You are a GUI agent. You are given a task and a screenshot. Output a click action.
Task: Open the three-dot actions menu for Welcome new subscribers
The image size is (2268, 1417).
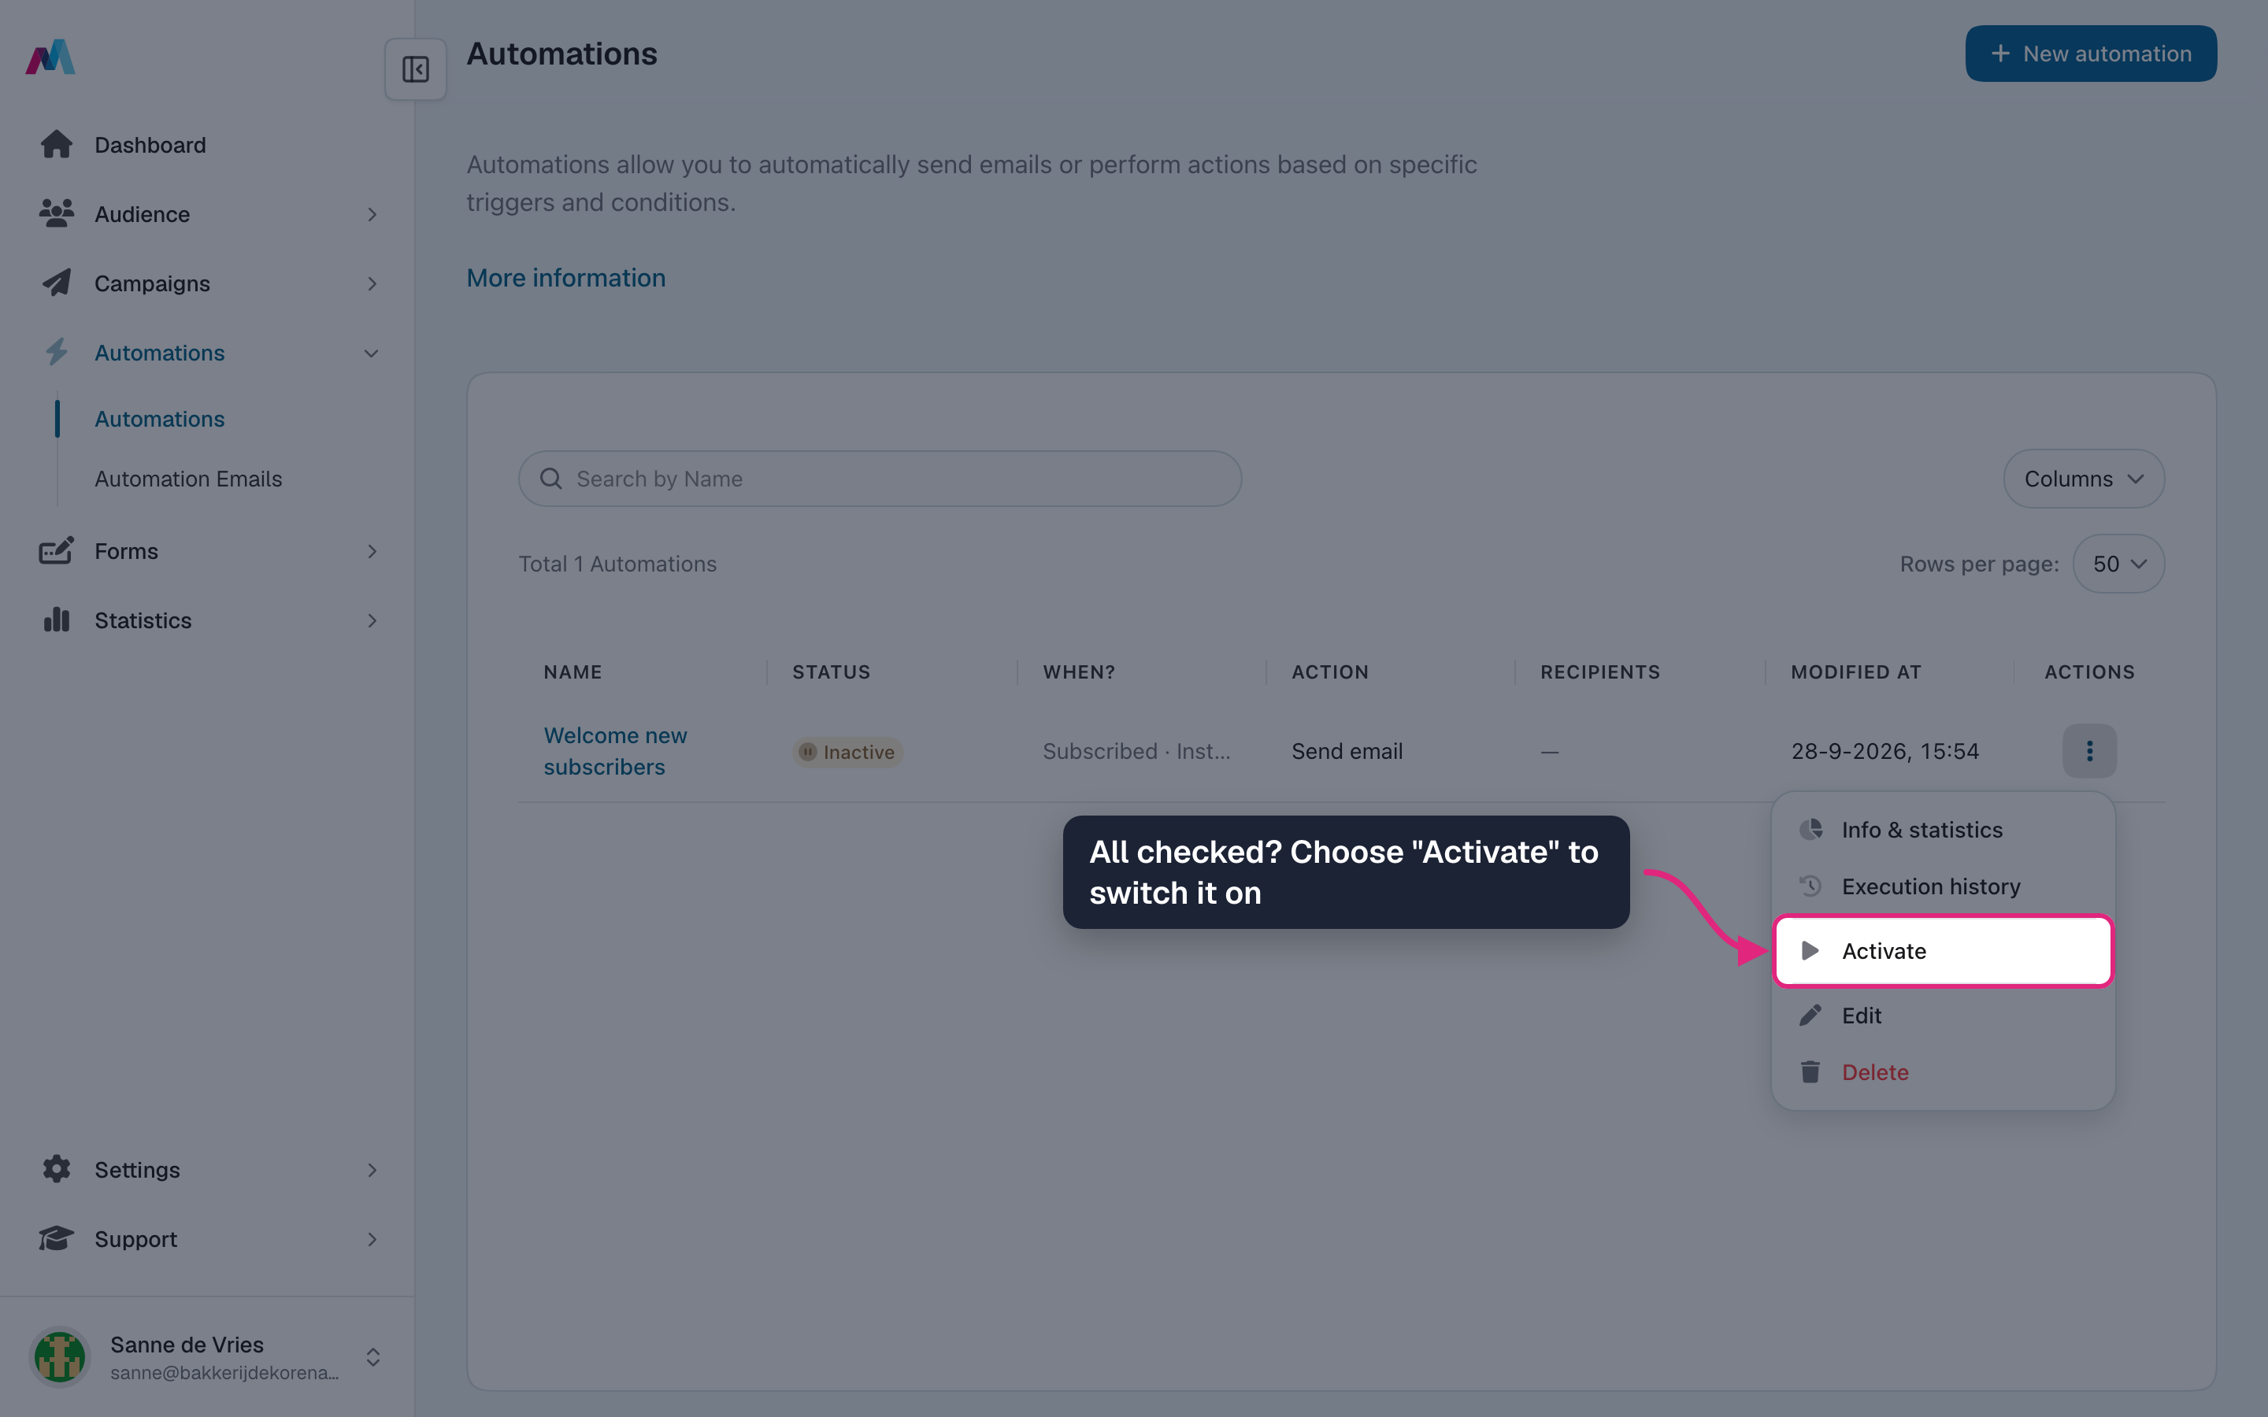coord(2089,751)
